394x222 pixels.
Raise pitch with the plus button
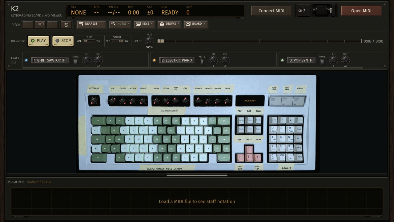coord(52,25)
